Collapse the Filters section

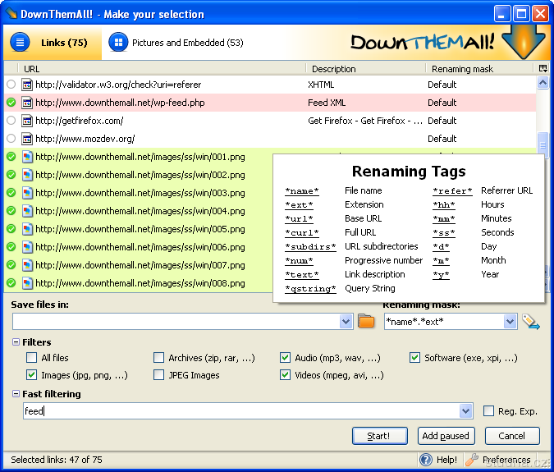[16, 342]
